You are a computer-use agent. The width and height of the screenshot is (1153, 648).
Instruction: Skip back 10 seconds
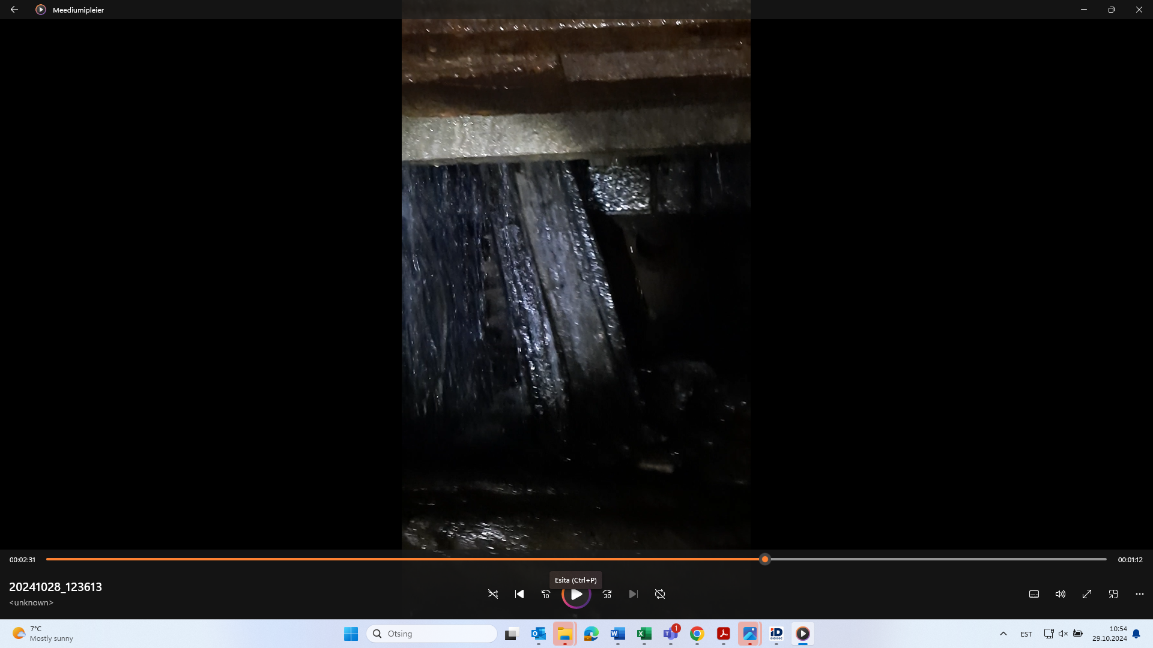[x=546, y=594]
